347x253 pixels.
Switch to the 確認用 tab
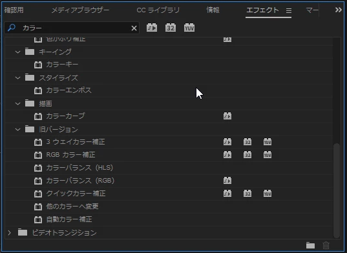click(14, 10)
